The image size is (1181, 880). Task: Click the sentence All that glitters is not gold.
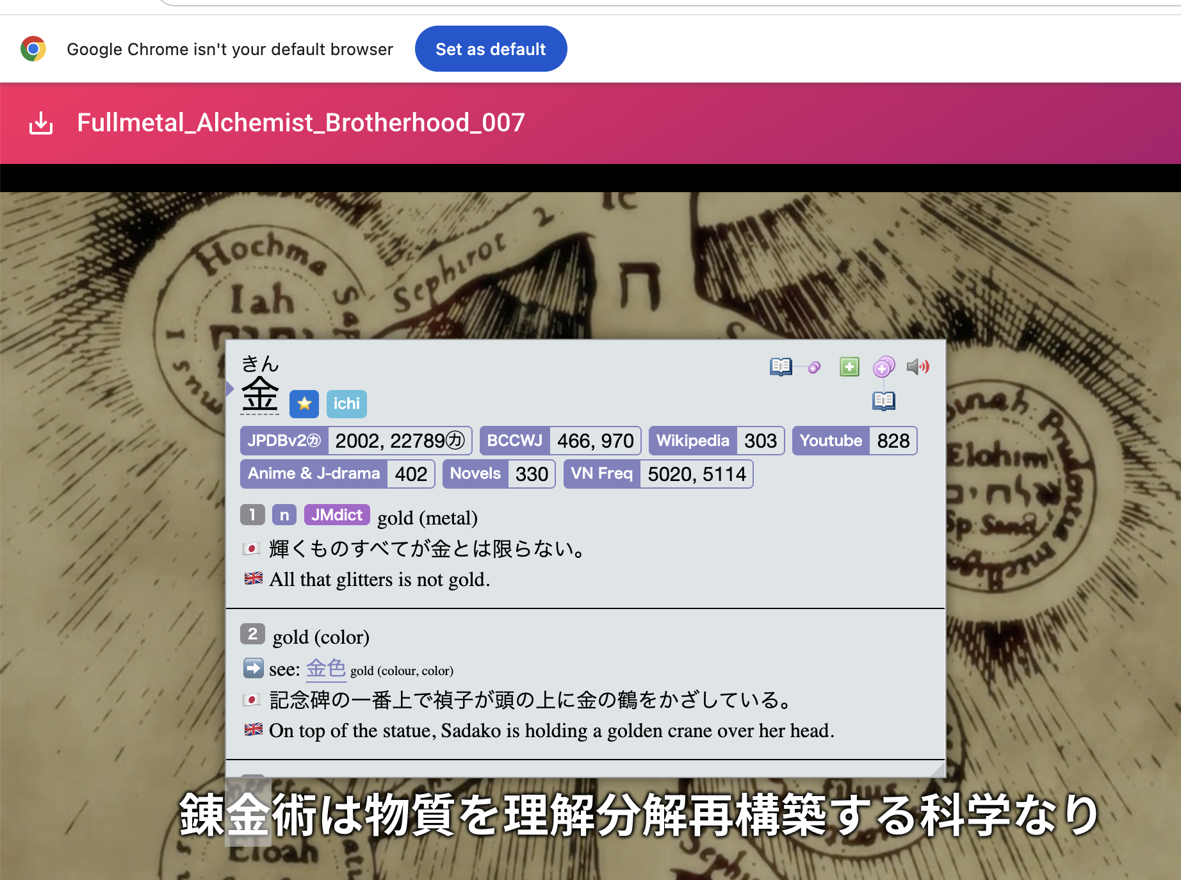[380, 579]
